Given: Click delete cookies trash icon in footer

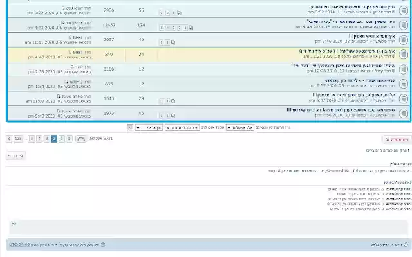Looking at the screenshot, I should 103,244.
